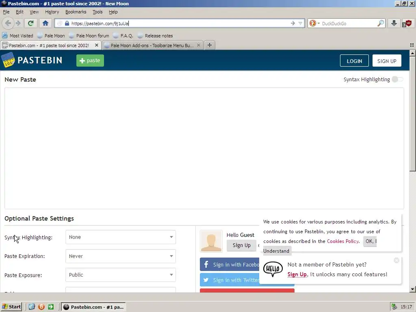
Task: Click the guest avatar thumbnail
Action: pos(211,241)
